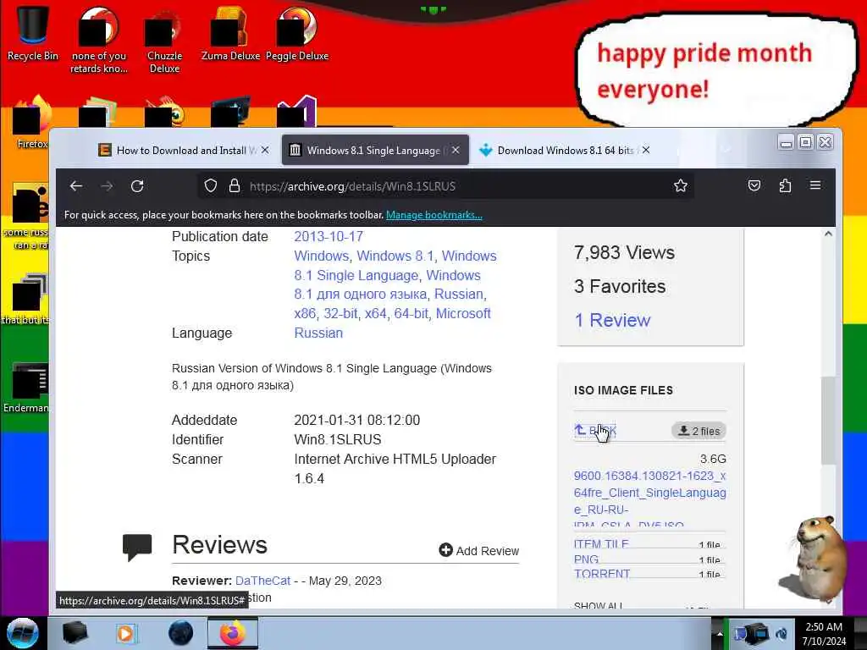This screenshot has width=867, height=650.
Task: Open the Windows Start orb
Action: (x=23, y=633)
